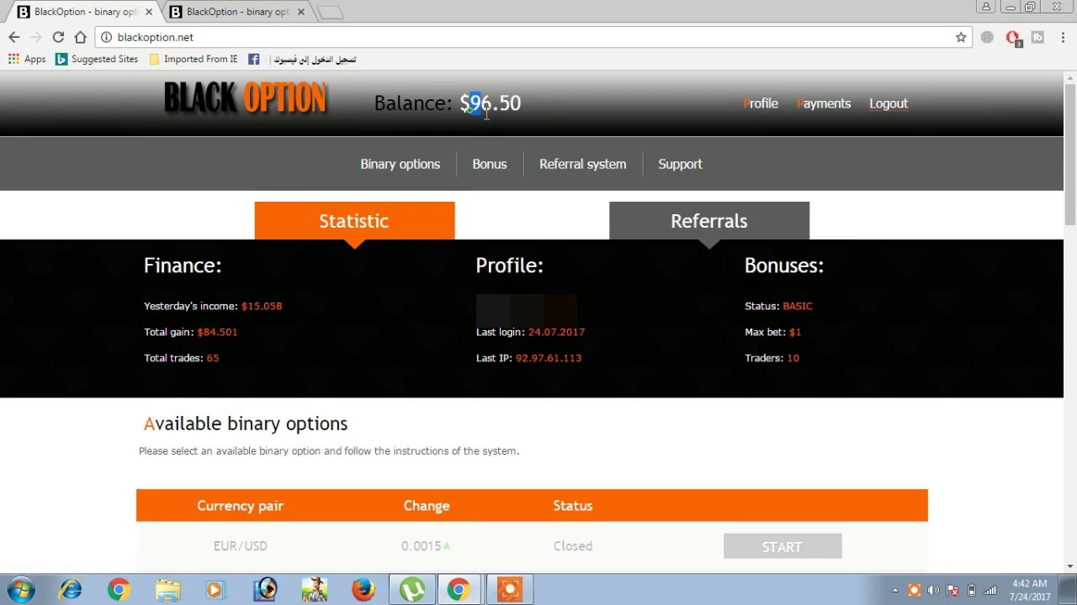Open the first Chrome taskbar icon
This screenshot has height=605, width=1077.
[119, 590]
